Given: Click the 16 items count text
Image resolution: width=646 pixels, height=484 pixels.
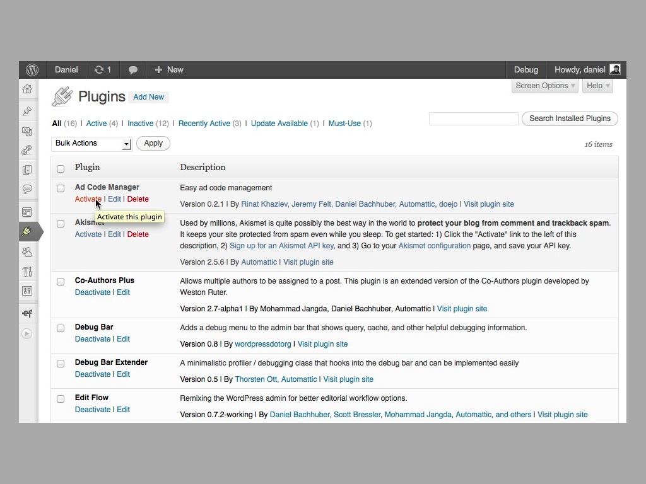Looking at the screenshot, I should (598, 144).
